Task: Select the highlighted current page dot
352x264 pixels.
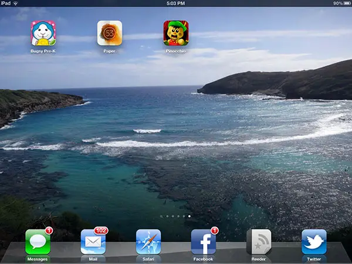Action: pos(189,216)
